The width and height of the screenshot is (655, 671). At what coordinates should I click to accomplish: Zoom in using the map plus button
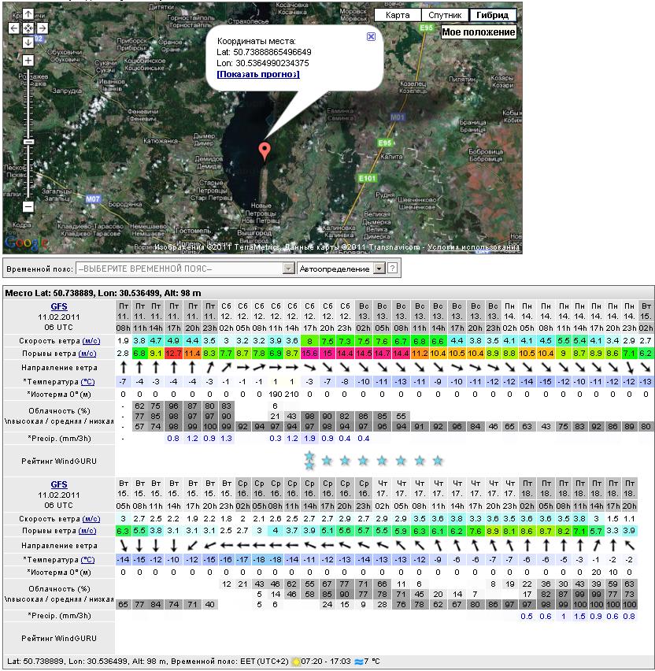(x=28, y=61)
